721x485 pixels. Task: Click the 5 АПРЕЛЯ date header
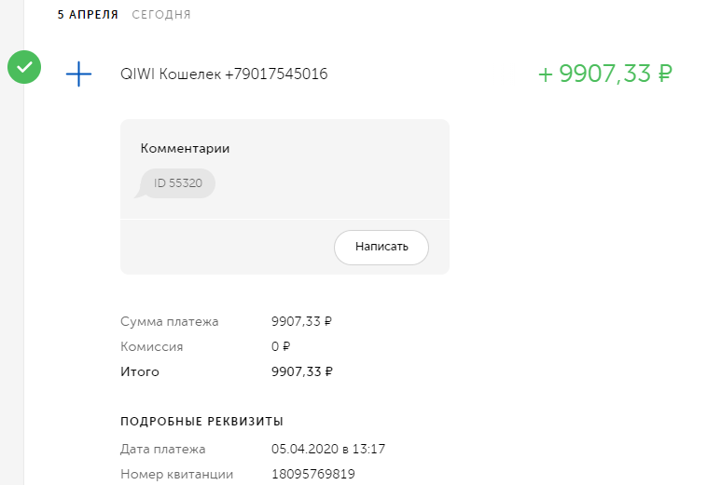pos(88,15)
